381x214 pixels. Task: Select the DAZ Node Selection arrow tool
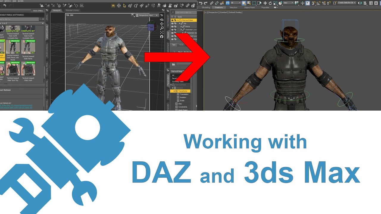[x=124, y=6]
